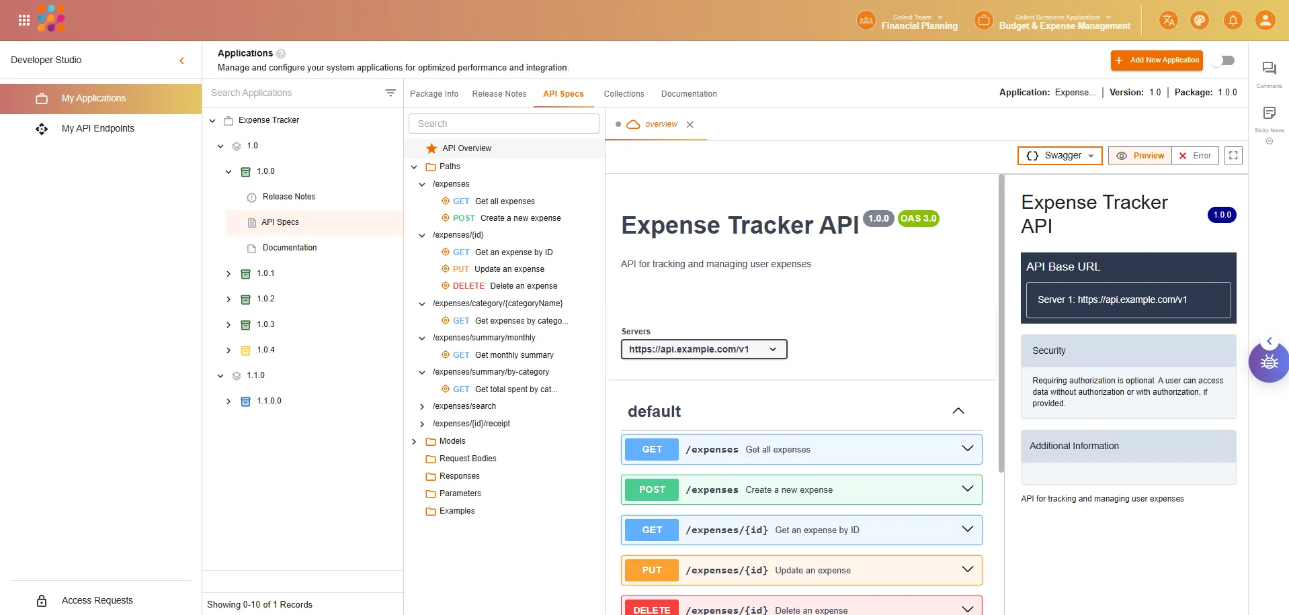
Task: Open the Sticky Notes icon
Action: click(x=1269, y=113)
